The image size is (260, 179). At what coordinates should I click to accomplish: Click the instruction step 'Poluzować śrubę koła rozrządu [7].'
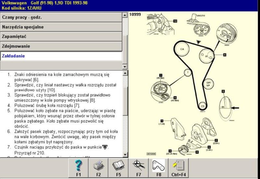(47, 105)
